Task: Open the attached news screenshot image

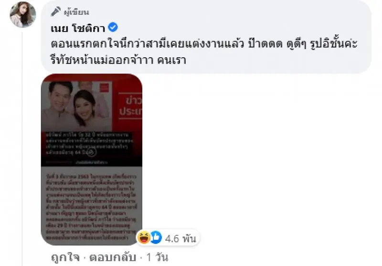Action: point(92,160)
